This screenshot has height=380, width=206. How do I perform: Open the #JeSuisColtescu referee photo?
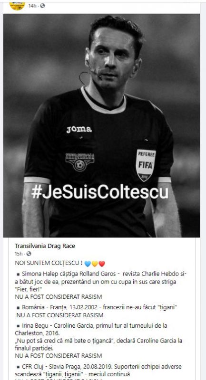pos(101,125)
